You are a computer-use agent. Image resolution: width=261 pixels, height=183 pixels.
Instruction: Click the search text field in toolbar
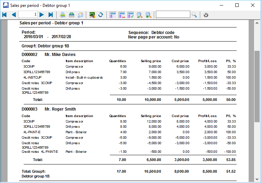[x=173, y=14]
